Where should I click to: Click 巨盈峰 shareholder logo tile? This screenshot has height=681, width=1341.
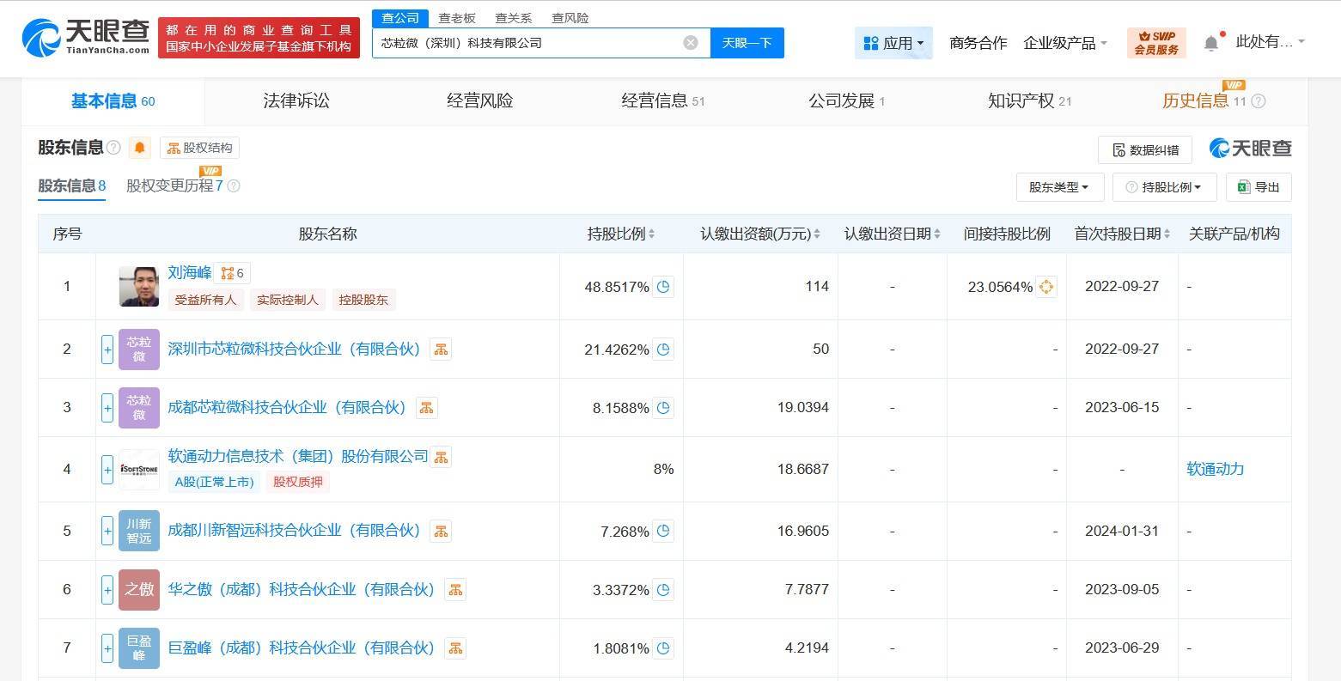click(x=139, y=648)
